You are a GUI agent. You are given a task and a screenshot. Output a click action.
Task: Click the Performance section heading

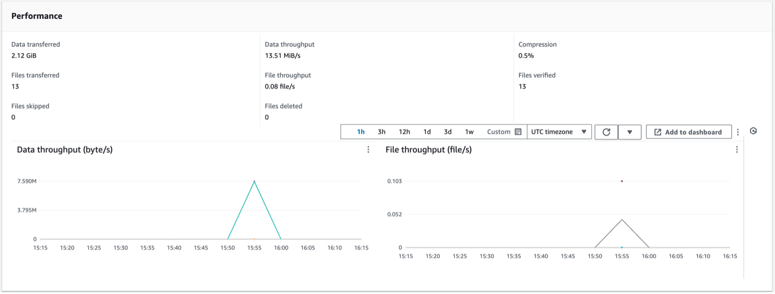point(37,16)
